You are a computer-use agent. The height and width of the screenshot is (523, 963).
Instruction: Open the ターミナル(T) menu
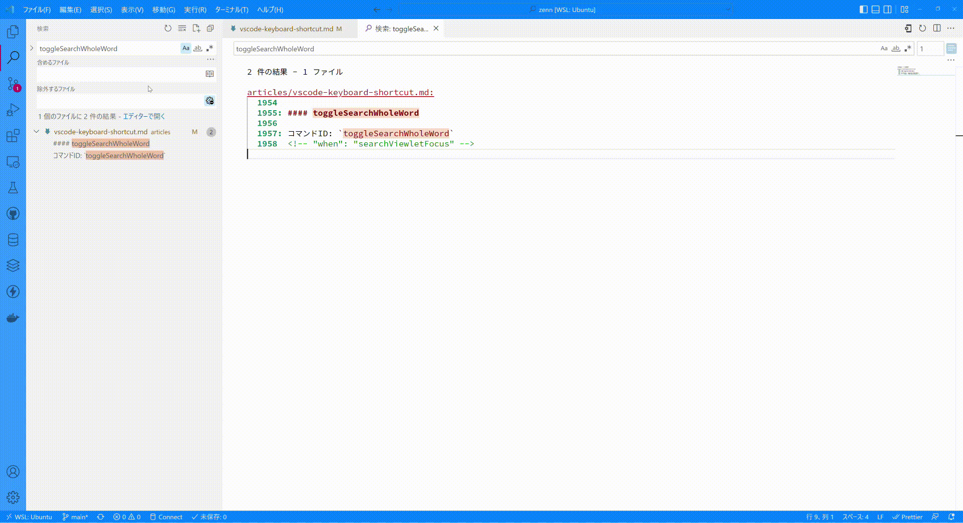click(232, 10)
